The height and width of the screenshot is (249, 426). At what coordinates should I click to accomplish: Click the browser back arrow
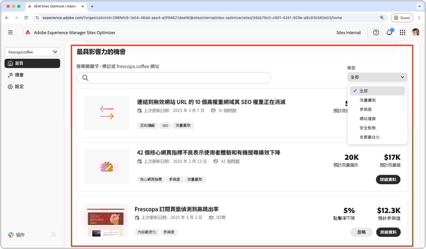pyautogui.click(x=7, y=18)
